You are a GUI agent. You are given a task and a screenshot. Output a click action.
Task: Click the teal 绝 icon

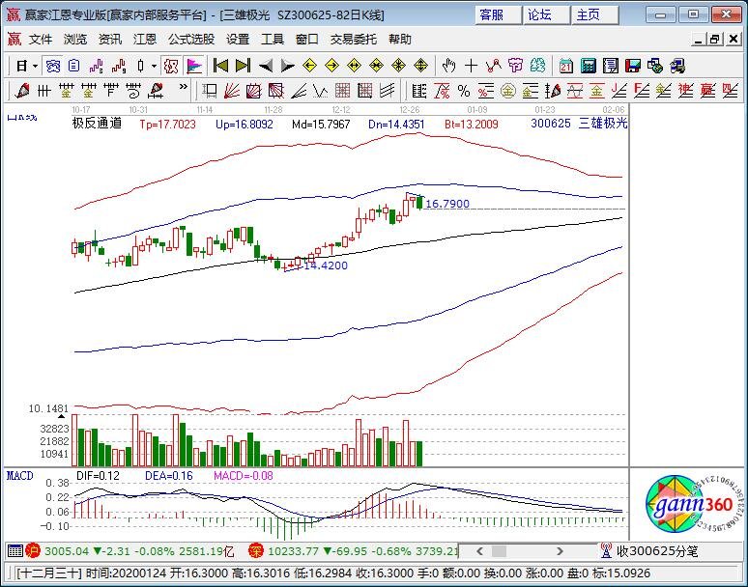537,66
